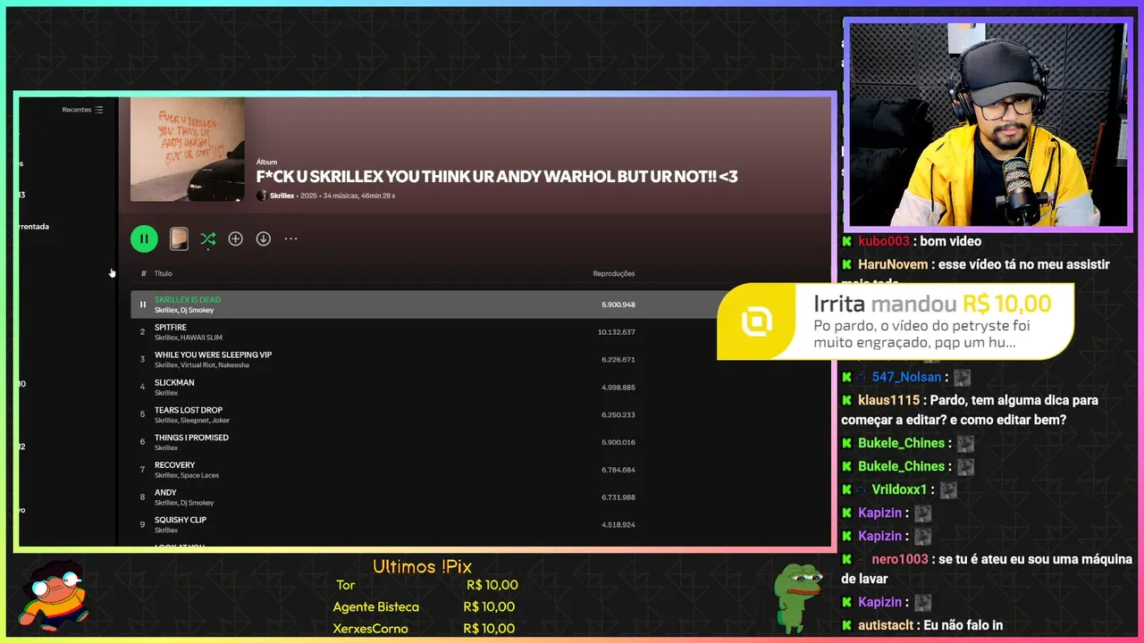Click the donation alert's yellow logo icon
Viewport: 1144px width, 643px height.
point(757,321)
